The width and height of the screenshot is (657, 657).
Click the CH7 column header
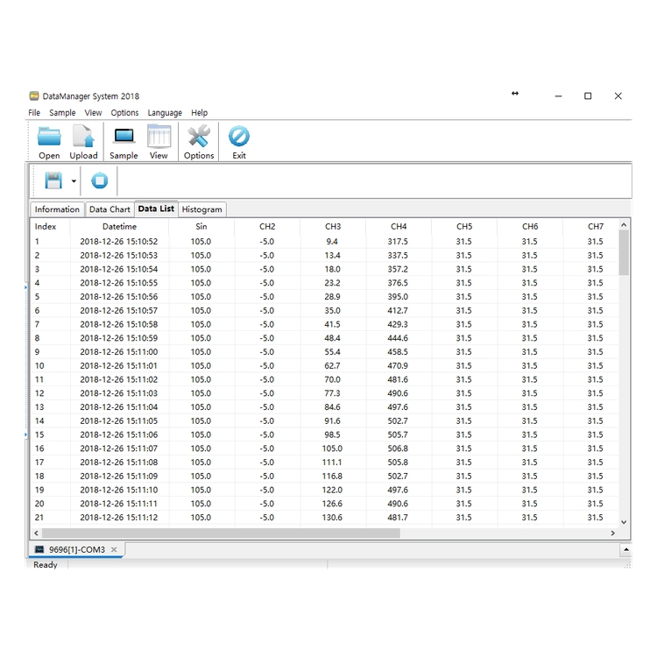point(596,226)
